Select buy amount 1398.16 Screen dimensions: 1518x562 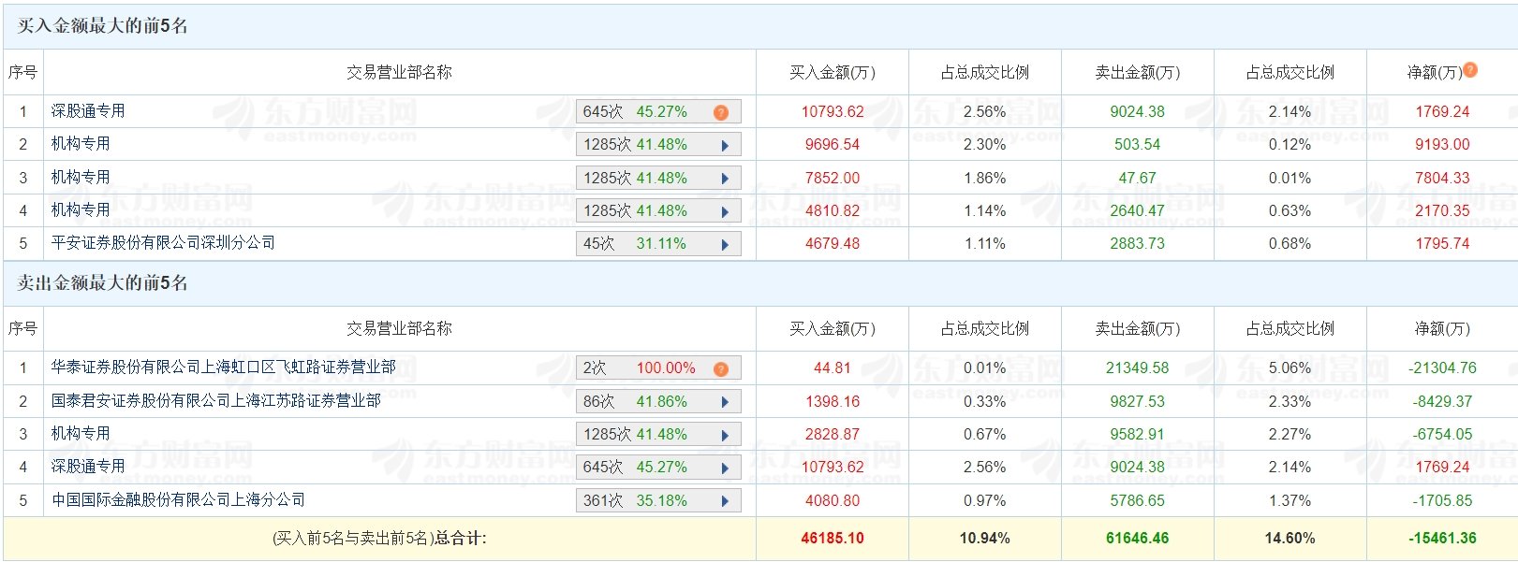tap(833, 402)
